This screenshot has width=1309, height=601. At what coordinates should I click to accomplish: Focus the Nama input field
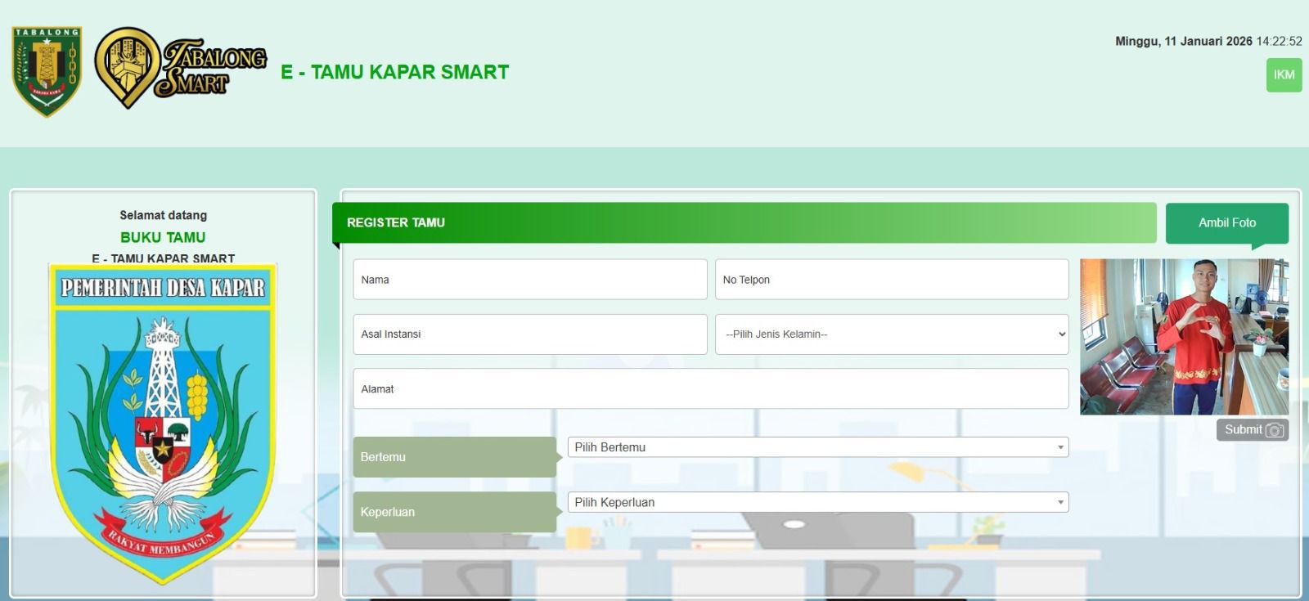point(530,280)
